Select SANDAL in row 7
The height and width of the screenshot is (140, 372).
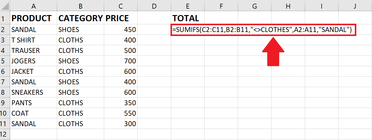33,82
